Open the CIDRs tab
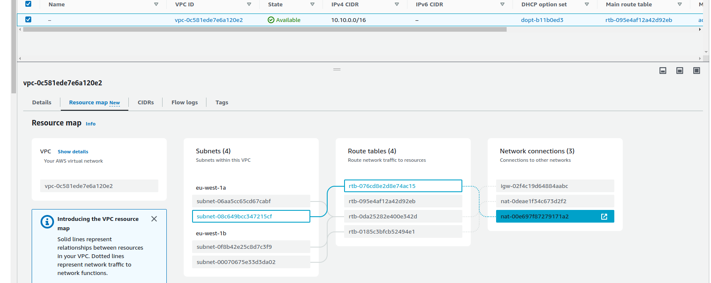This screenshot has height=283, width=711. pyautogui.click(x=146, y=102)
